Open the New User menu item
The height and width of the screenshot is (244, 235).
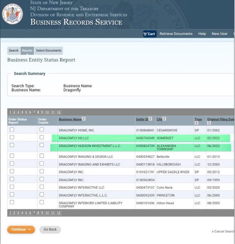(219, 34)
